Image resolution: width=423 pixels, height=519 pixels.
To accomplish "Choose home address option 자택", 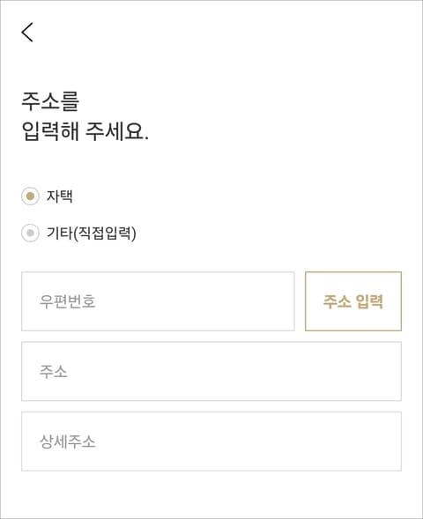I will (x=30, y=196).
